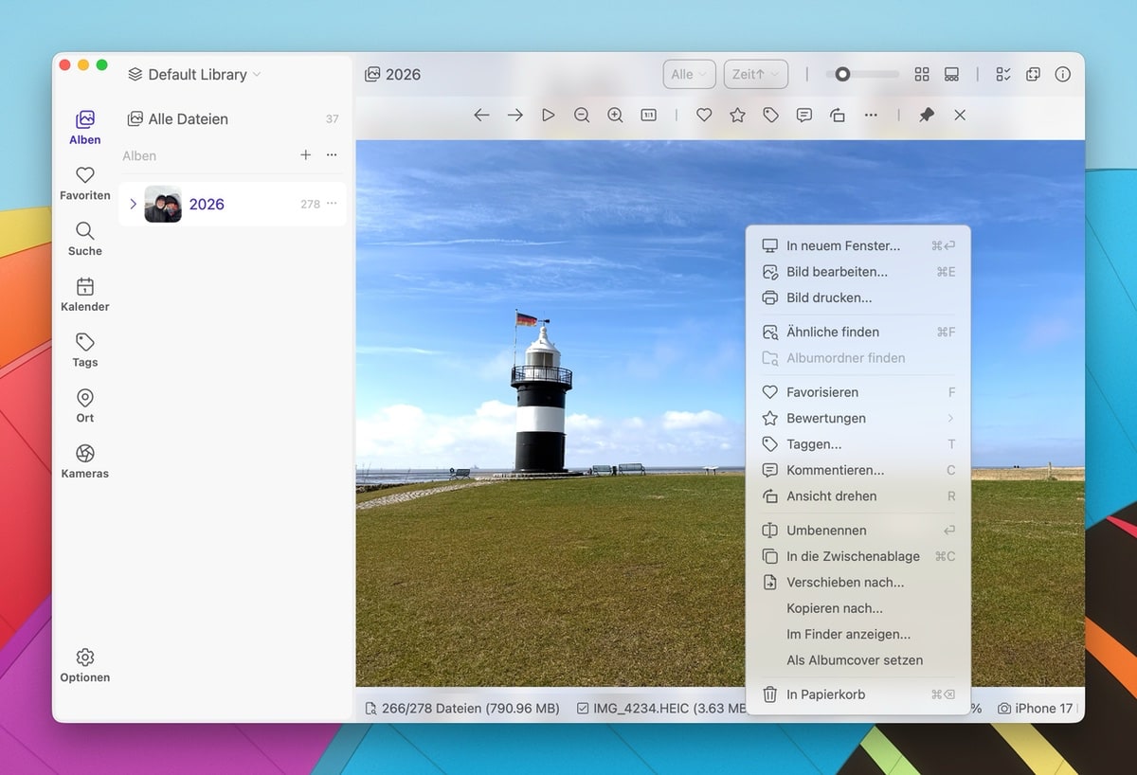This screenshot has width=1137, height=775.
Task: Toggle the pin icon in the toolbar
Action: pos(926,115)
